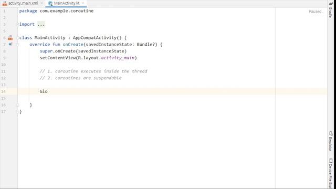Click the override keyword on line 7
This screenshot has width=336, height=189.
(x=40, y=44)
